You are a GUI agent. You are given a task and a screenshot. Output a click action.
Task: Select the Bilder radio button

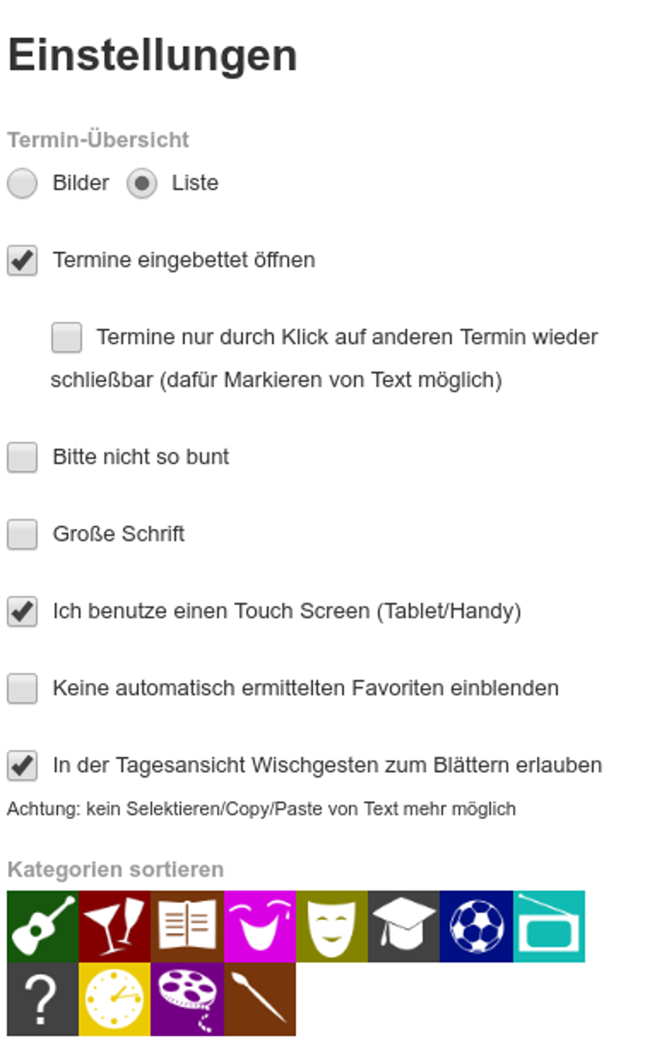point(22,184)
